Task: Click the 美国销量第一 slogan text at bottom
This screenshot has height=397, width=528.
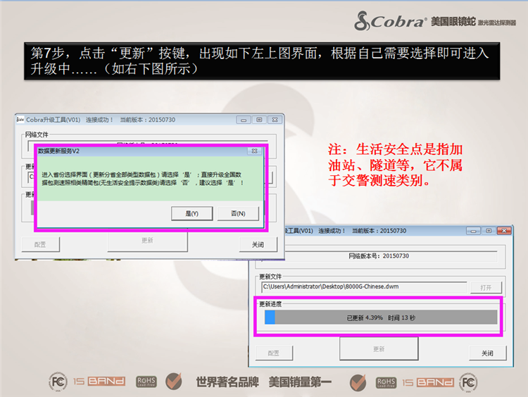Action: [x=300, y=382]
